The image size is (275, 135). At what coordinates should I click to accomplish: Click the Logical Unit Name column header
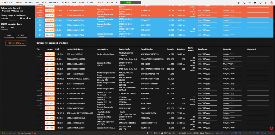[x=75, y=49]
